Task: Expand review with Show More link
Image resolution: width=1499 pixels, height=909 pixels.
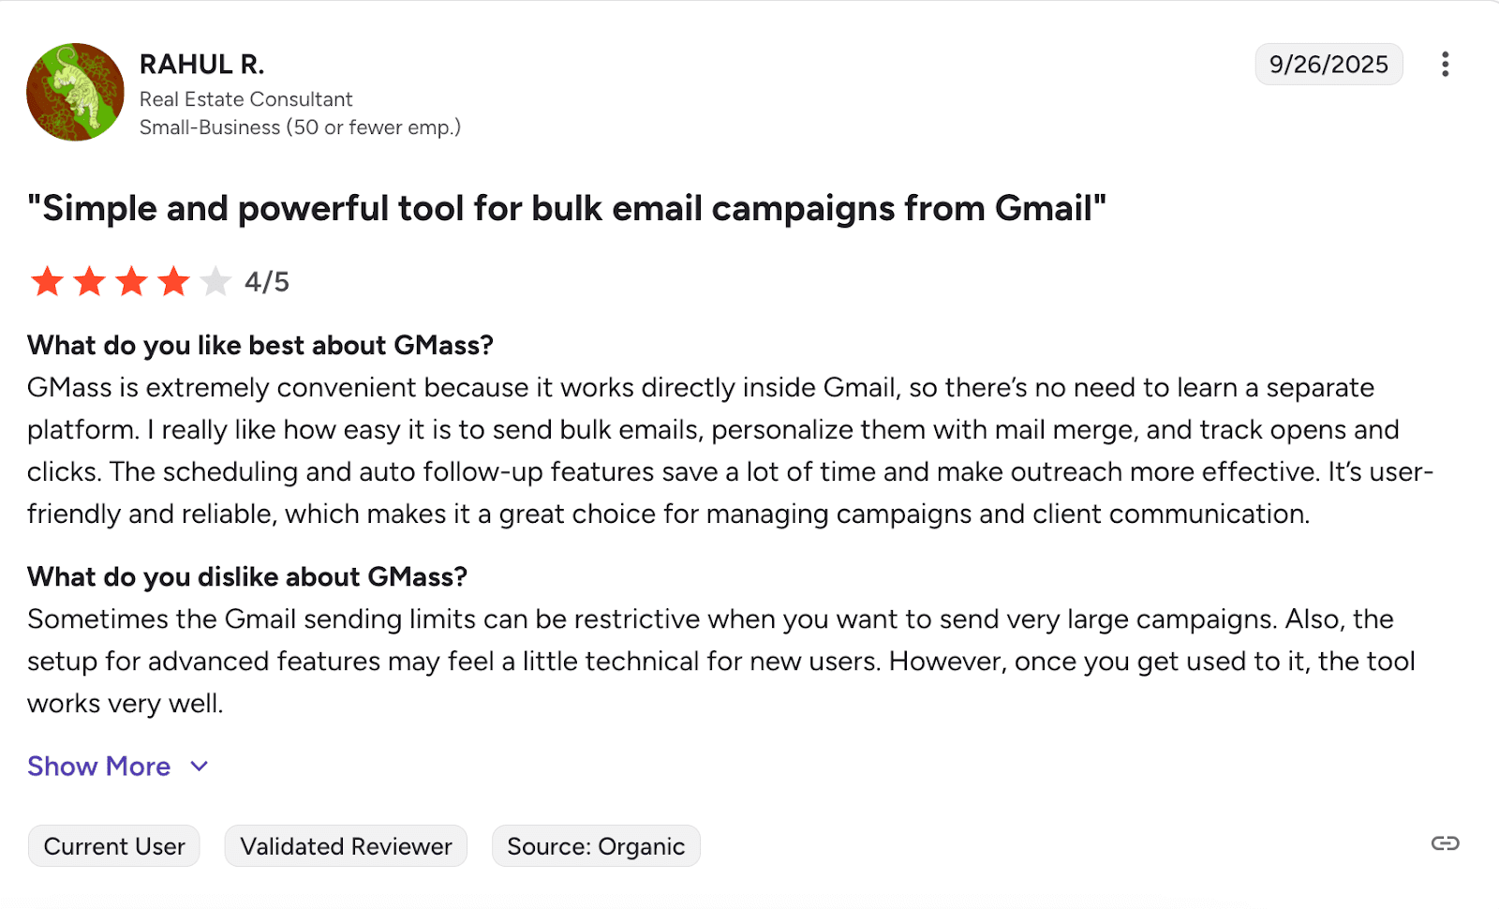Action: click(x=98, y=767)
